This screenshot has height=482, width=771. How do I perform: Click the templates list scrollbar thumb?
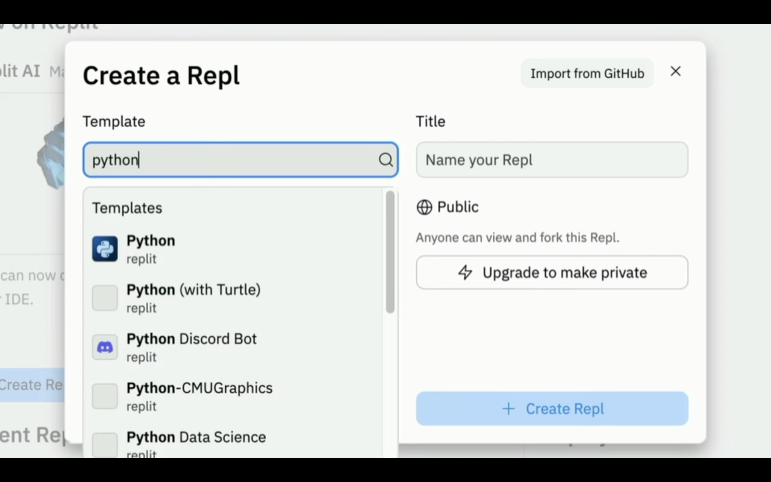390,252
